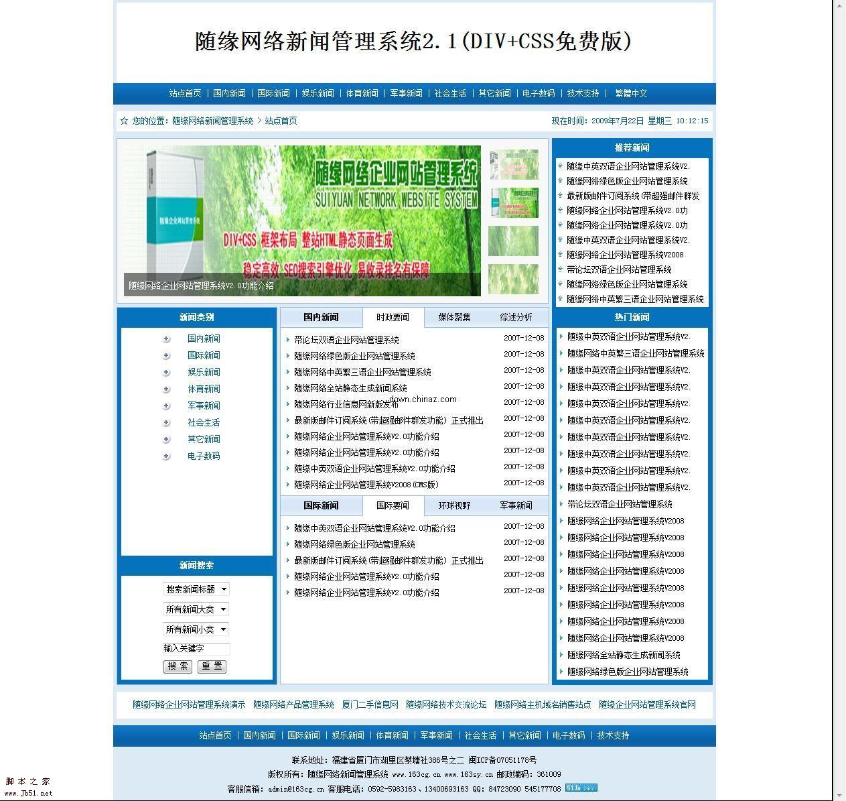Click the page vertical scrollbar
Screen dimensions: 846x801
(x=839, y=400)
